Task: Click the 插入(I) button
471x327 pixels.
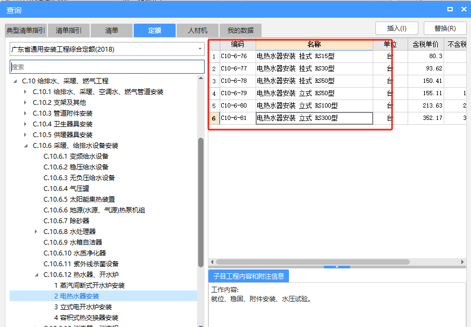Action: 396,29
